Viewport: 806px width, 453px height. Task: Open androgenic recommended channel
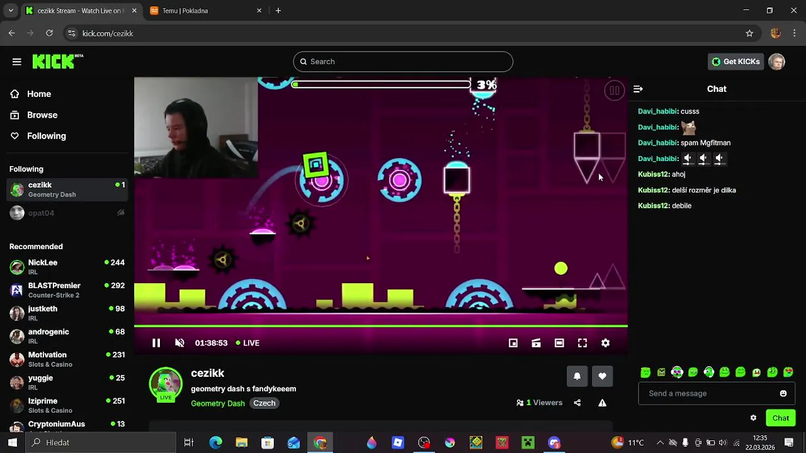[x=67, y=336]
